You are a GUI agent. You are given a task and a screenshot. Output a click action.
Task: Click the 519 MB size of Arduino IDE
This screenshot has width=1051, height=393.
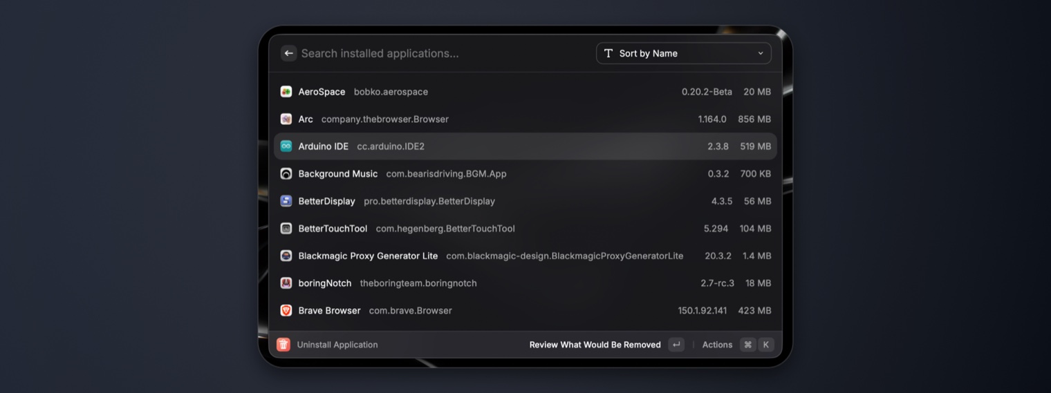[x=756, y=146]
